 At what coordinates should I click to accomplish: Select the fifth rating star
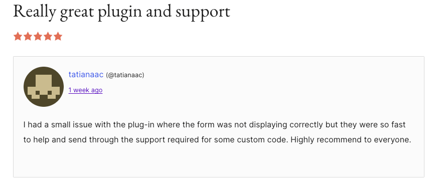58,37
